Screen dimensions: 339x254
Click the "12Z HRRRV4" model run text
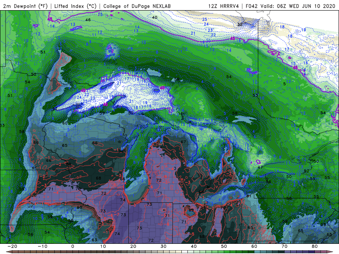click(x=224, y=6)
